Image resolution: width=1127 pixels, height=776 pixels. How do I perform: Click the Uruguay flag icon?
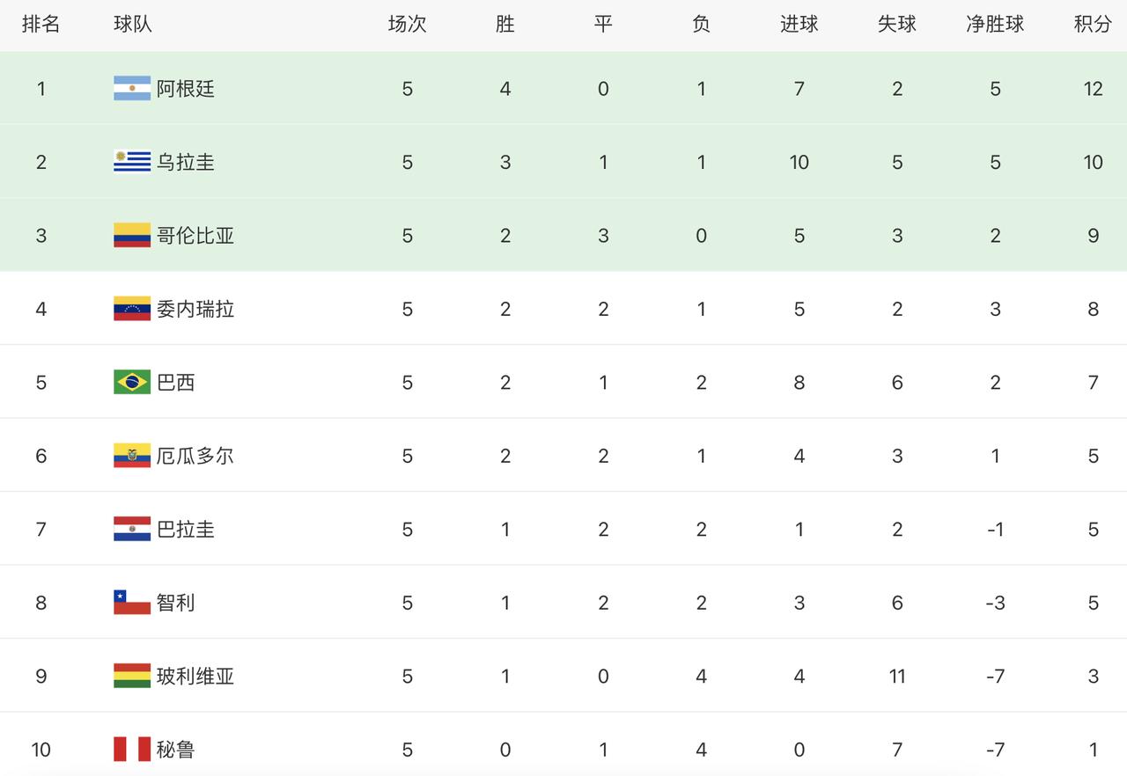click(132, 162)
